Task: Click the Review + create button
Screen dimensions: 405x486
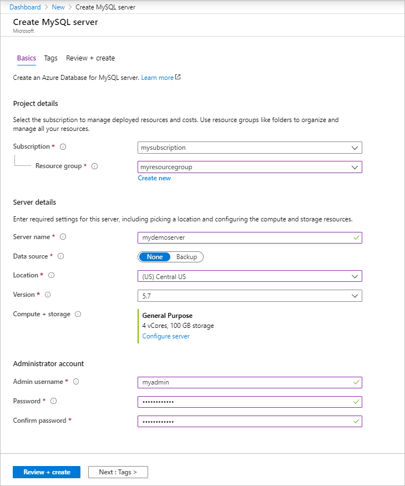Action: (x=47, y=472)
